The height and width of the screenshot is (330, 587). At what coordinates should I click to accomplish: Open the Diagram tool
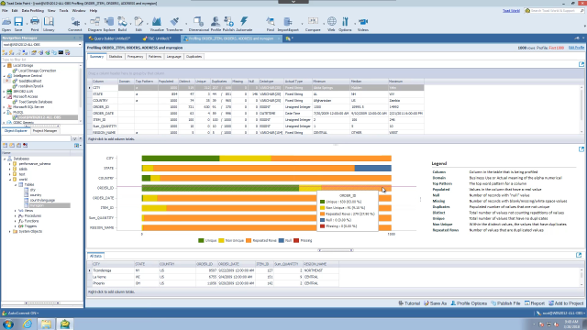pyautogui.click(x=94, y=24)
